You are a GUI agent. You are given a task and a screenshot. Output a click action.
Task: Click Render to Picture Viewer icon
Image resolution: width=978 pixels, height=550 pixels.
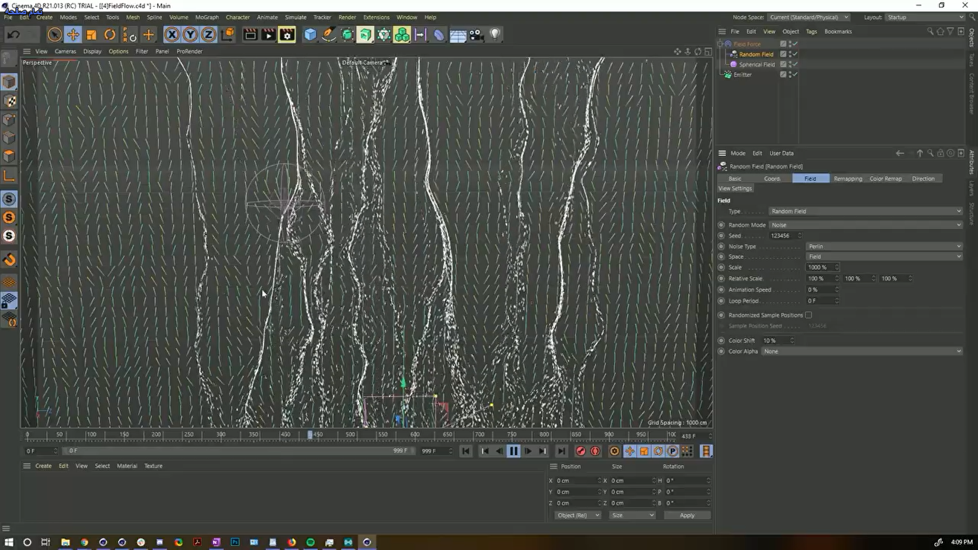pos(268,35)
